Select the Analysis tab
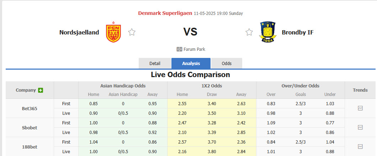Screen dimensions: 377x156 pos(191,64)
